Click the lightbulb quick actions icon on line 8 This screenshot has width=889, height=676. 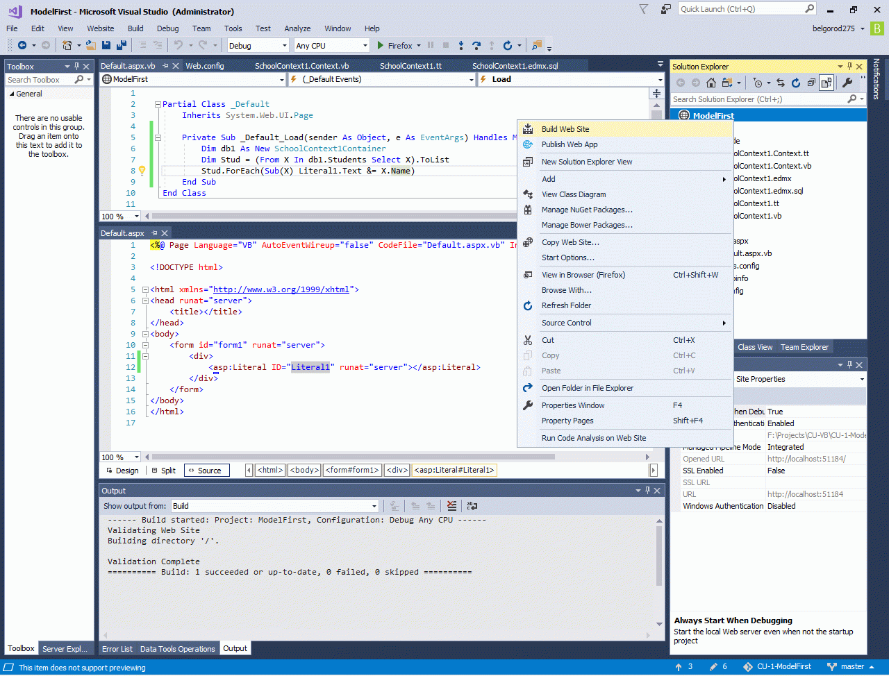142,171
